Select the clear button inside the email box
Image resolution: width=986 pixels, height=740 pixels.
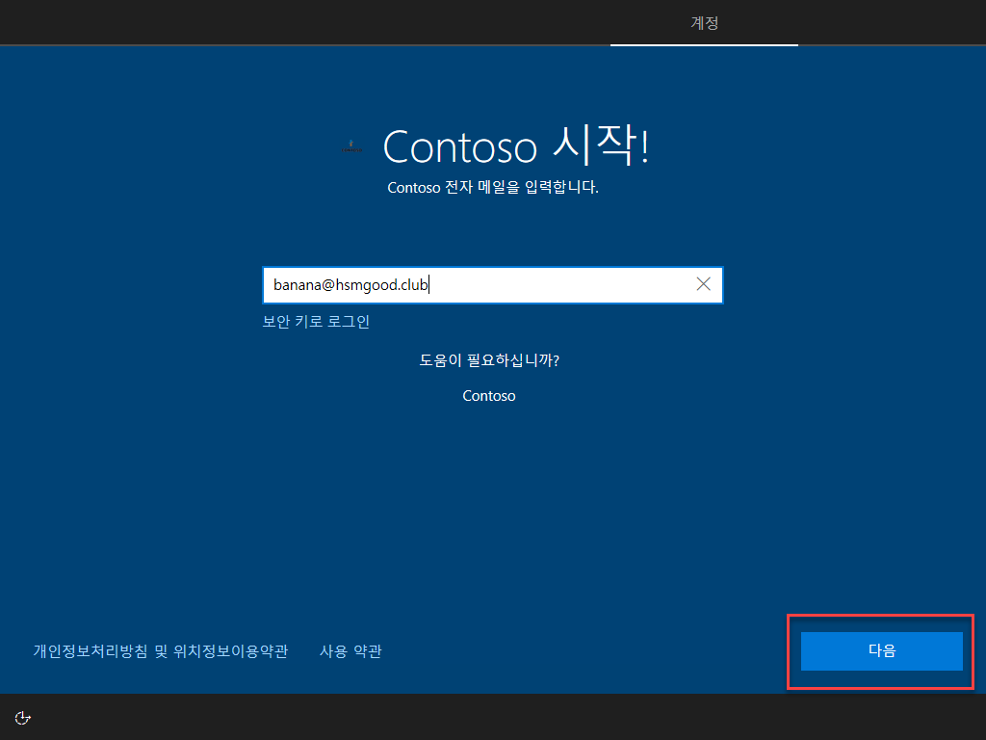coord(703,284)
